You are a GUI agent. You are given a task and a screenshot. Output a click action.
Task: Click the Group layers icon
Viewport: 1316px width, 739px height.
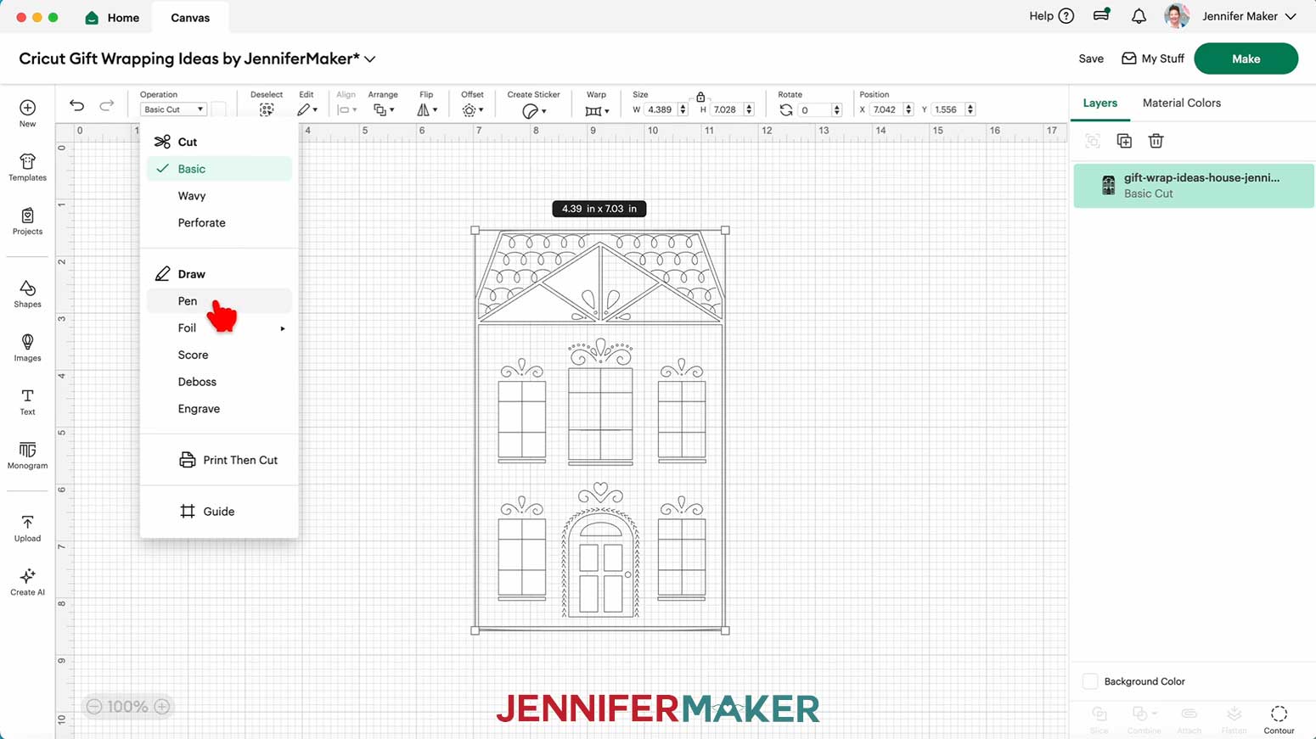[1093, 141]
